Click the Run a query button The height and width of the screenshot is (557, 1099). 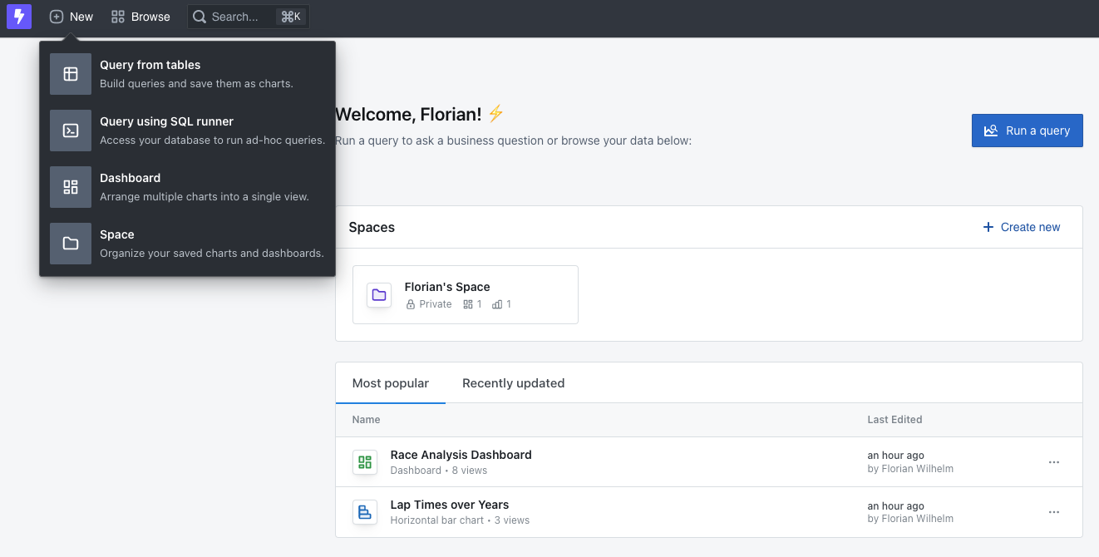[x=1027, y=130]
